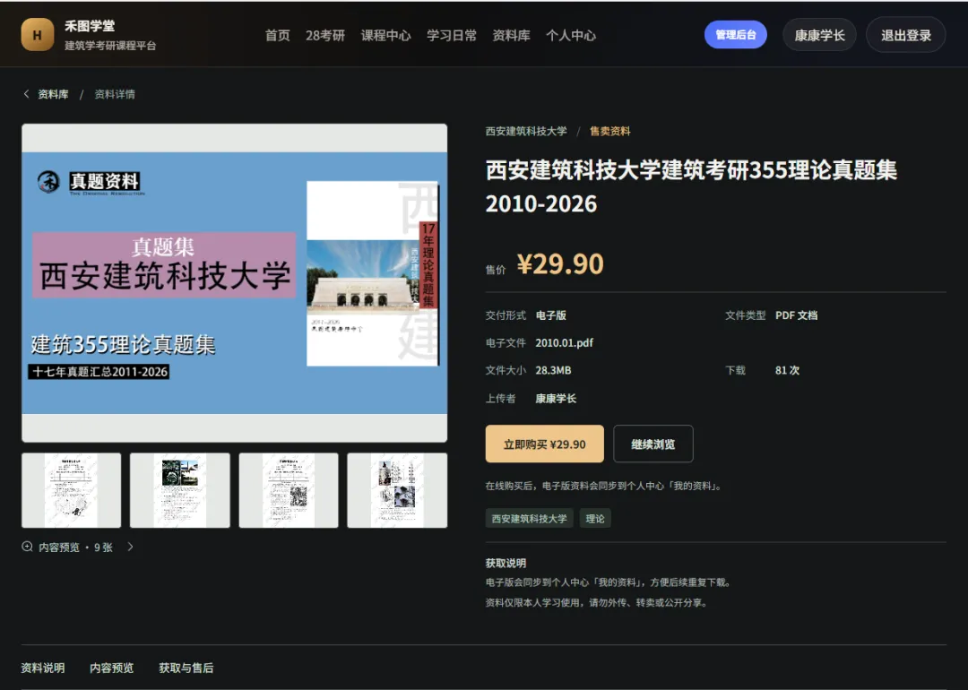Click the 康康学长 user button
968x690 pixels.
[x=819, y=35]
